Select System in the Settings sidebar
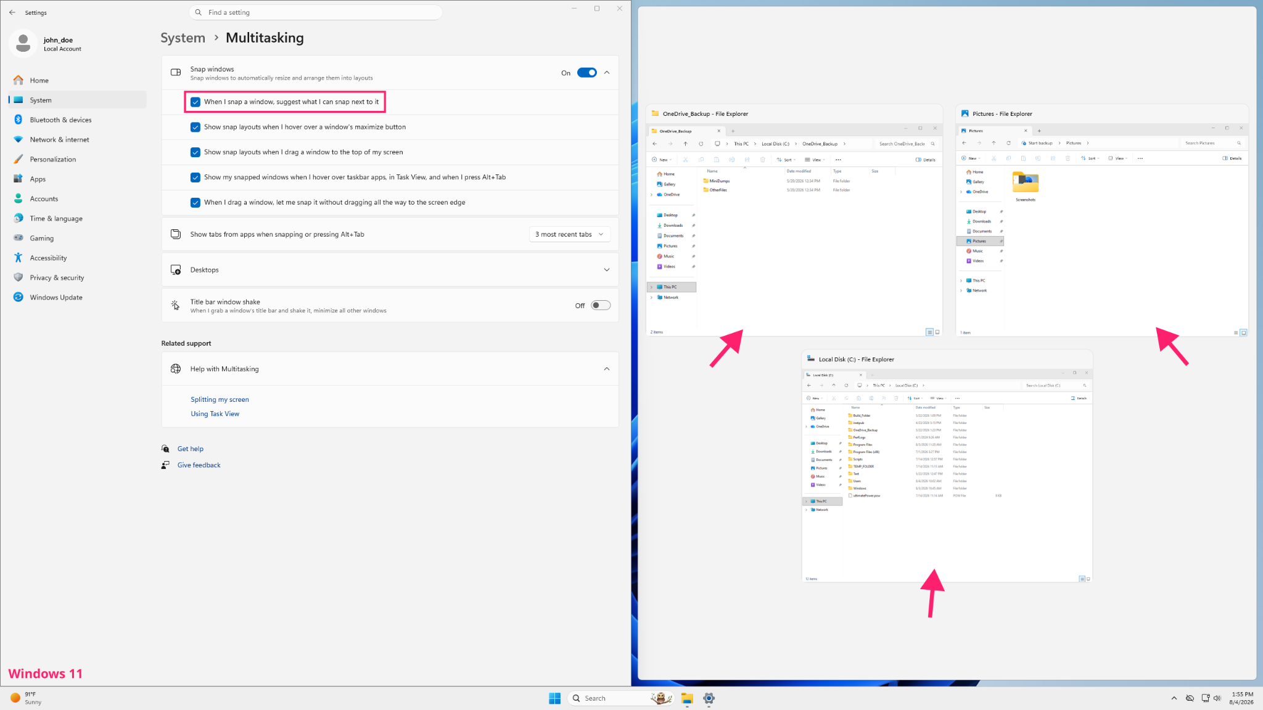1263x710 pixels. (x=78, y=100)
